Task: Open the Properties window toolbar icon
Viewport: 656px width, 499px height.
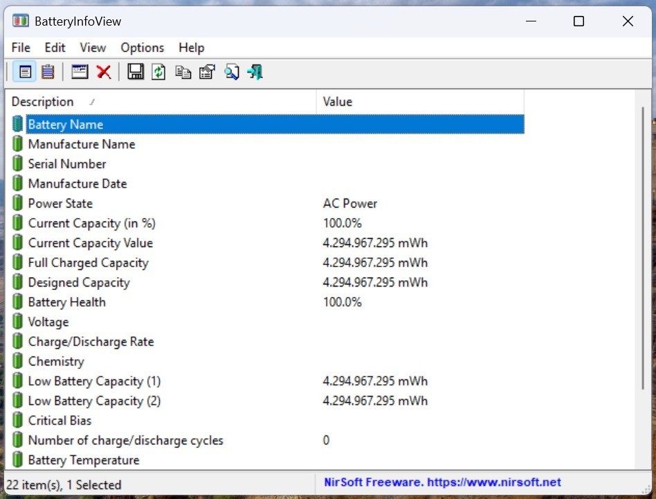Action: click(80, 72)
